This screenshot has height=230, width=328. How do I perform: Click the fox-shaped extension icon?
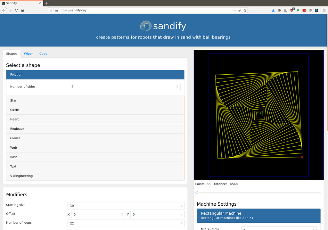(x=298, y=10)
